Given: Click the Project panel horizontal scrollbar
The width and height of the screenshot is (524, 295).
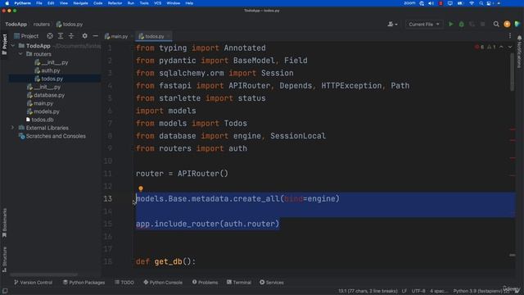Looking at the screenshot, I should click(43, 275).
